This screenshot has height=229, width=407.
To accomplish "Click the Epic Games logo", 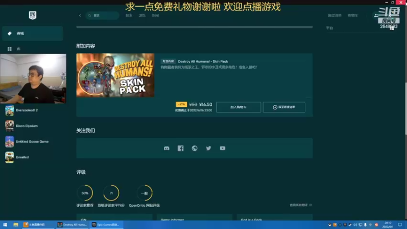I will tap(33, 15).
